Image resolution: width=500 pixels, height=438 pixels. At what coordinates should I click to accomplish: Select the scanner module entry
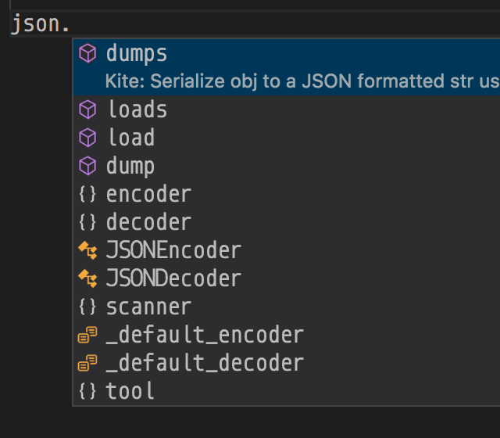[148, 307]
